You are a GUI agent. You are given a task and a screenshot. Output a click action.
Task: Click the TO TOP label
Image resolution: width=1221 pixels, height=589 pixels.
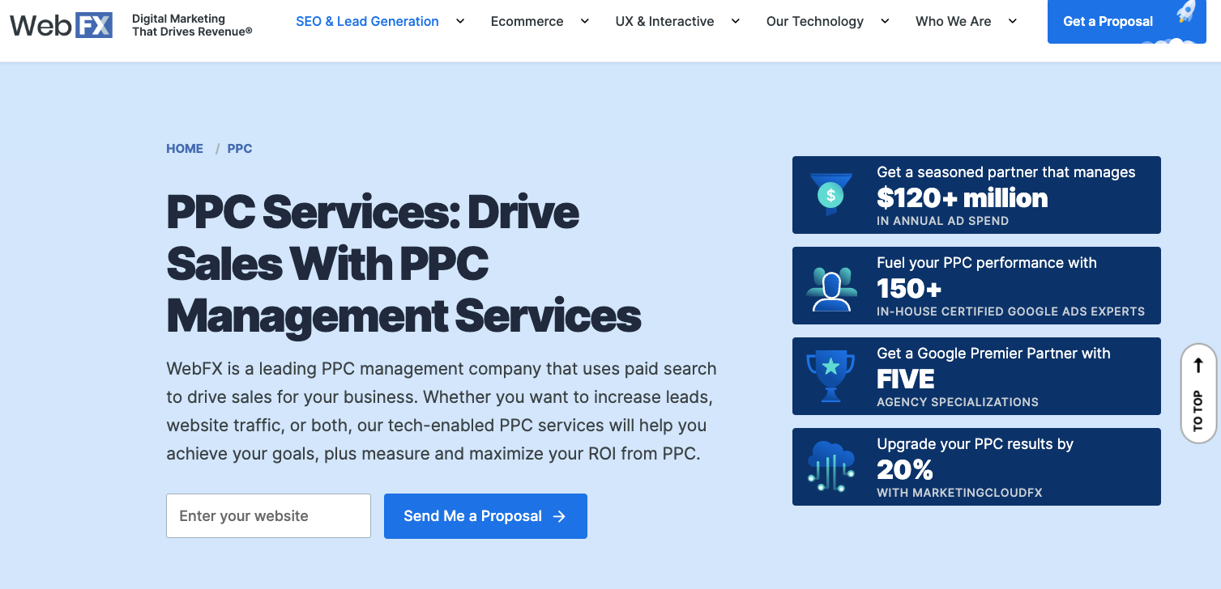pos(1198,411)
